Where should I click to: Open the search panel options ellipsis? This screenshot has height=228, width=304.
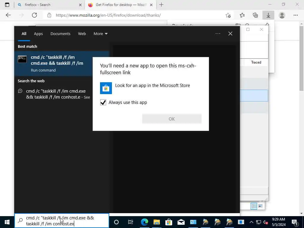click(218, 34)
